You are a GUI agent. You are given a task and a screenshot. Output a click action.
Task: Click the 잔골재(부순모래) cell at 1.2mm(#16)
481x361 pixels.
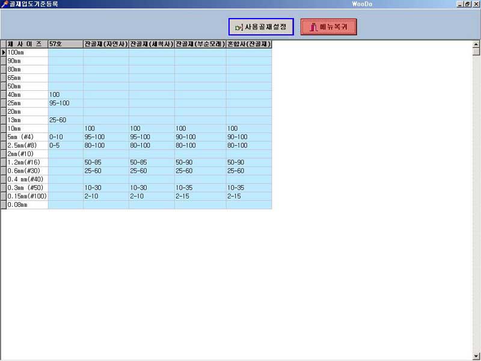pos(200,162)
